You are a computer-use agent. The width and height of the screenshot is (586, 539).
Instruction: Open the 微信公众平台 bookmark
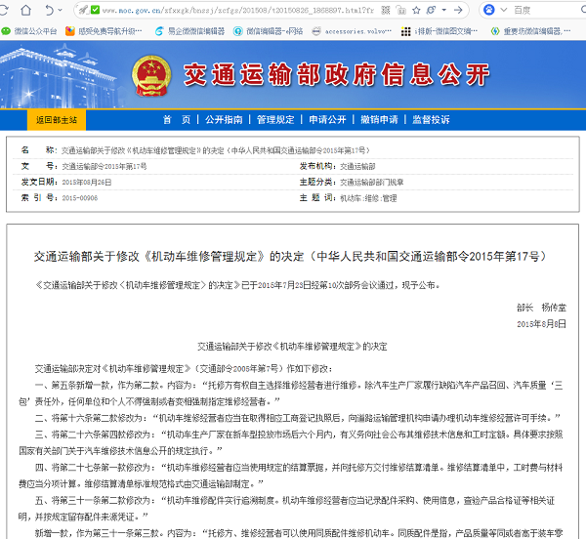click(x=29, y=31)
